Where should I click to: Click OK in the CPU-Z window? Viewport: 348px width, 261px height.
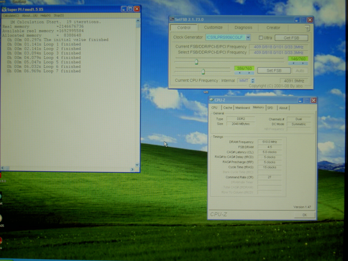pos(304,215)
